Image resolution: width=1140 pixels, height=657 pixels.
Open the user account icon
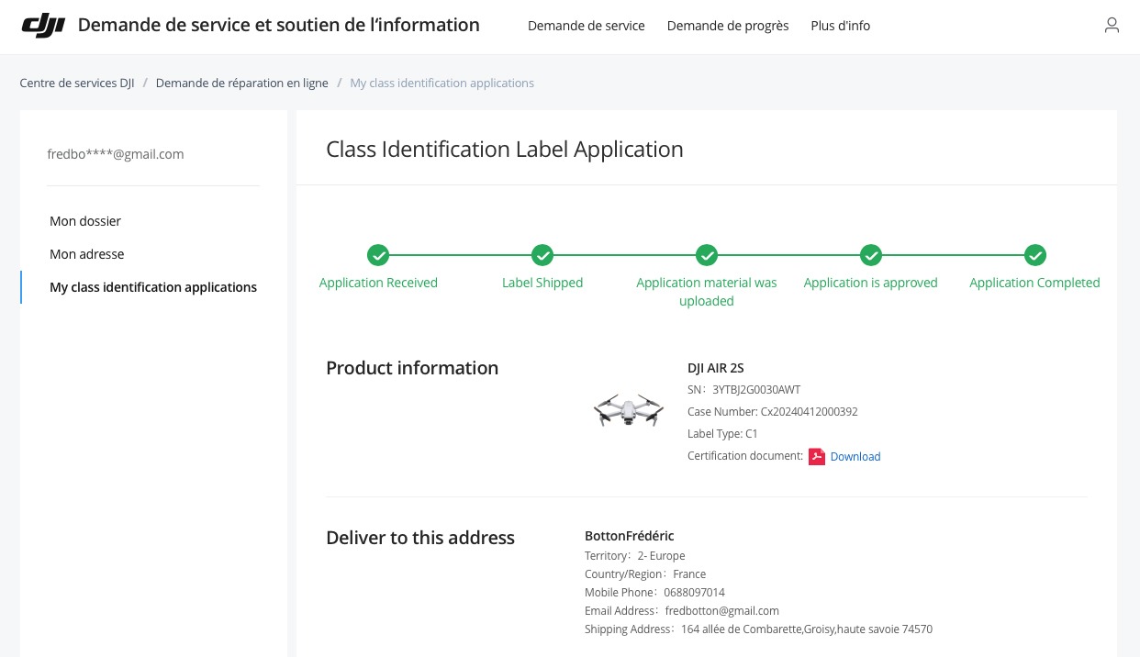[1112, 26]
